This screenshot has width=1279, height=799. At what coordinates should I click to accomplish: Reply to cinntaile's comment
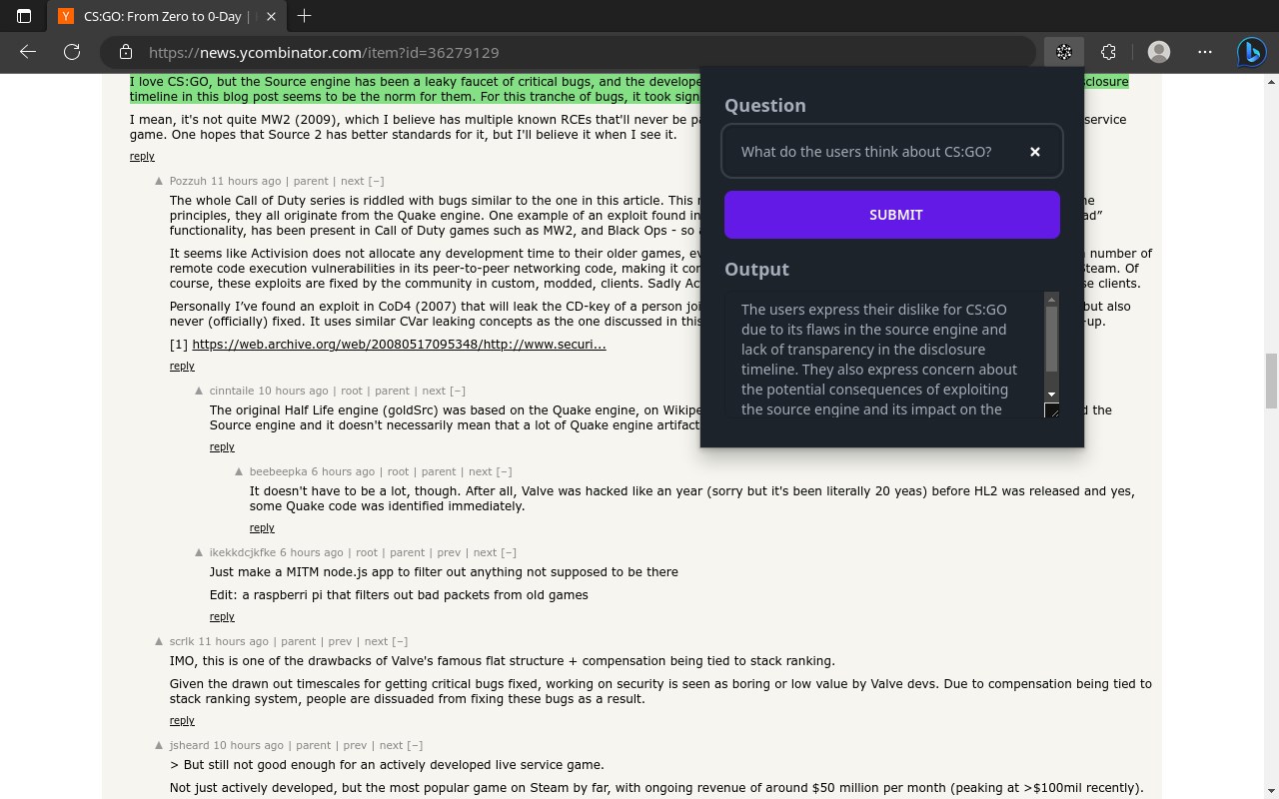coord(222,446)
